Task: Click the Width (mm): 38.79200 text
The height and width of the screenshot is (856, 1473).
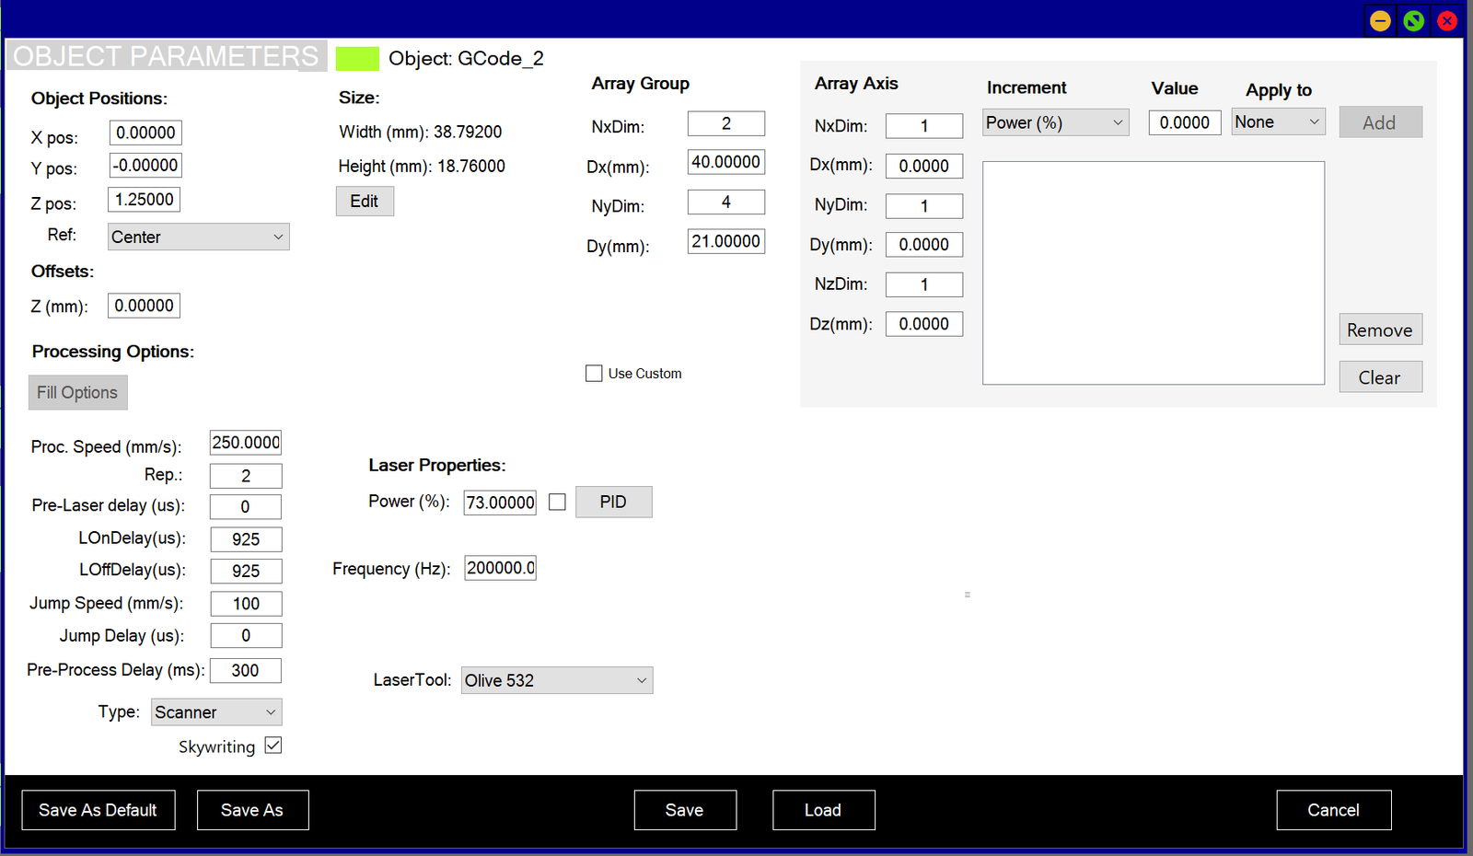Action: (421, 132)
